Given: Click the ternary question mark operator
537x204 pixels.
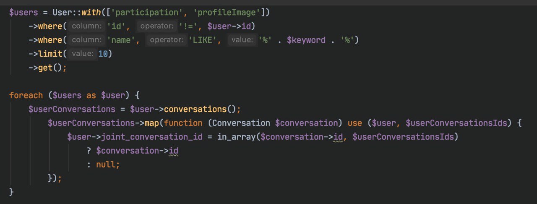Looking at the screenshot, I should (x=89, y=151).
